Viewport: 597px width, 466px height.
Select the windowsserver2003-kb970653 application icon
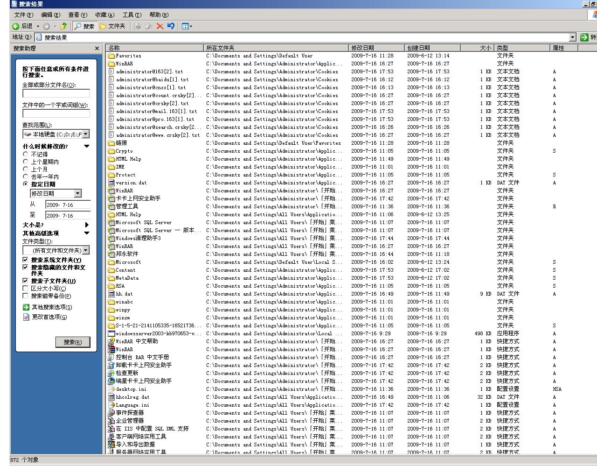[x=111, y=333]
